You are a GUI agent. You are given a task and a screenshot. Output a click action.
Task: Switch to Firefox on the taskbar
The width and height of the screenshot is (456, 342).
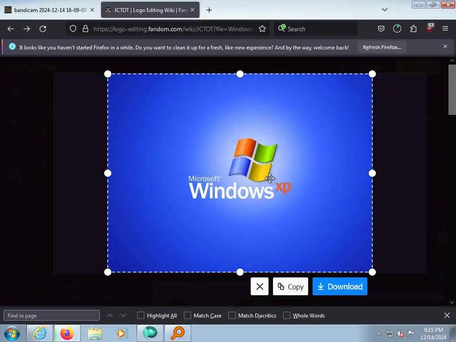tap(67, 333)
